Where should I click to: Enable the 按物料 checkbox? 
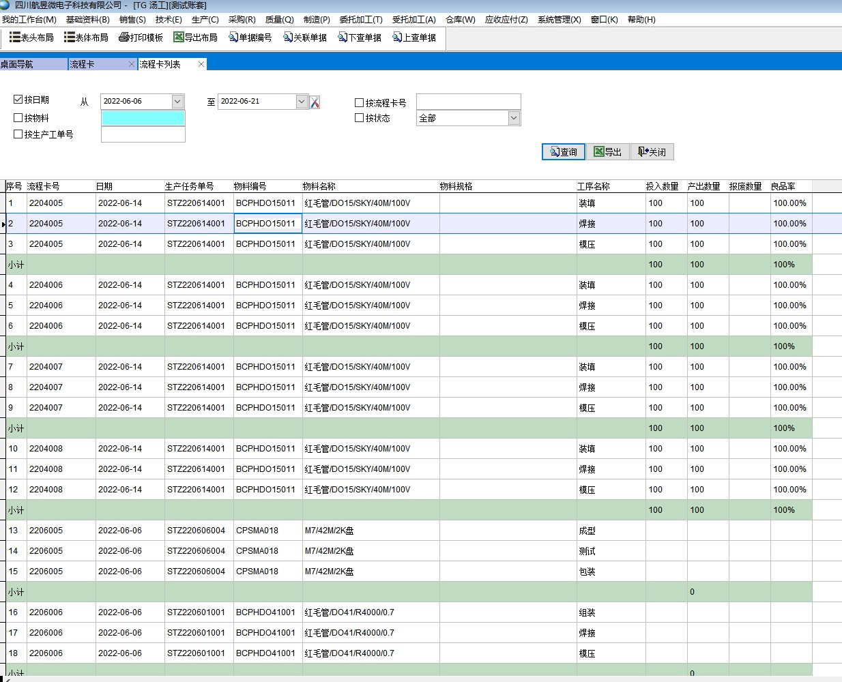point(18,118)
